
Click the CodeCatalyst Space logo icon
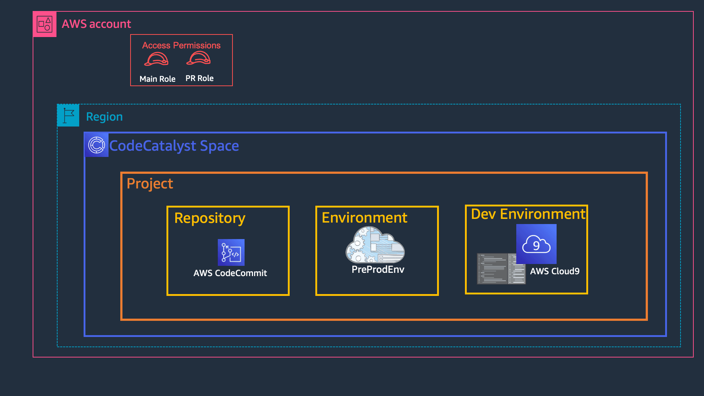click(97, 145)
